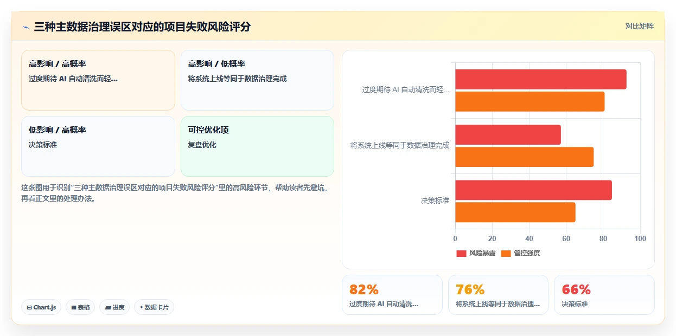Click the 进度 tag
Image resolution: width=676 pixels, height=336 pixels.
(114, 307)
